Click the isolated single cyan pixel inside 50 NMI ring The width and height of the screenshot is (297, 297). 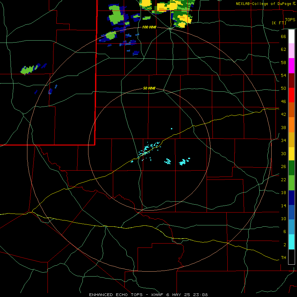171,129
